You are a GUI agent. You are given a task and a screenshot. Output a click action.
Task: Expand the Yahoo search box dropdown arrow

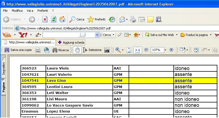pyautogui.click(x=97, y=35)
